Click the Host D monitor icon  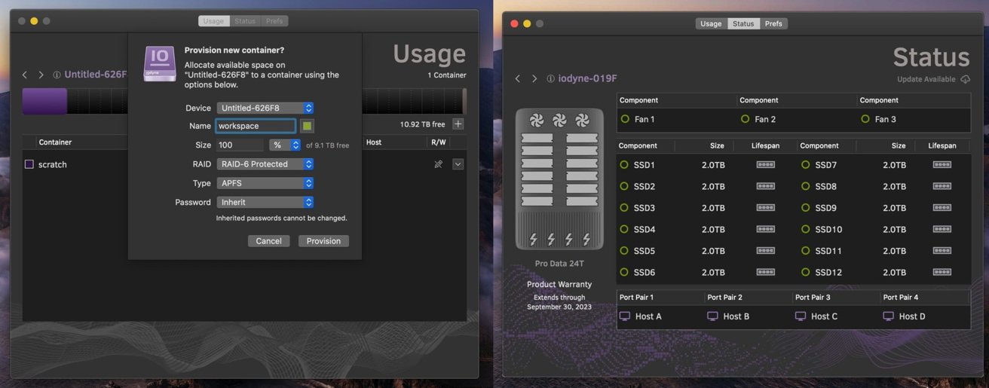[x=888, y=316]
